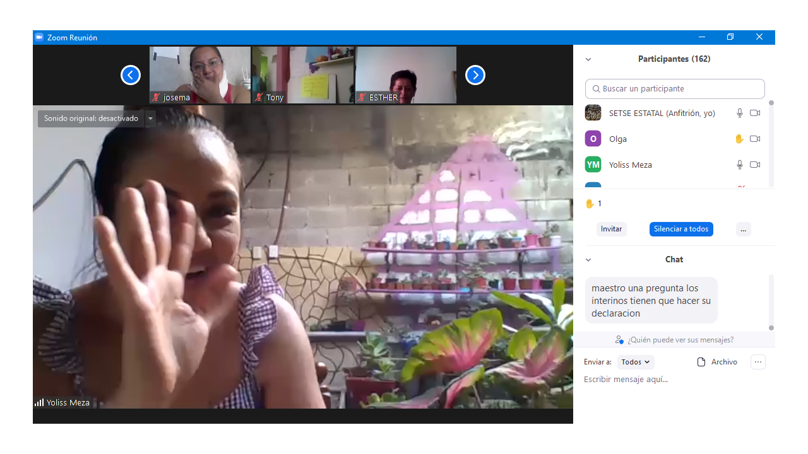Minimize the Zoom Reunión window
This screenshot has height=454, width=808.
click(701, 37)
